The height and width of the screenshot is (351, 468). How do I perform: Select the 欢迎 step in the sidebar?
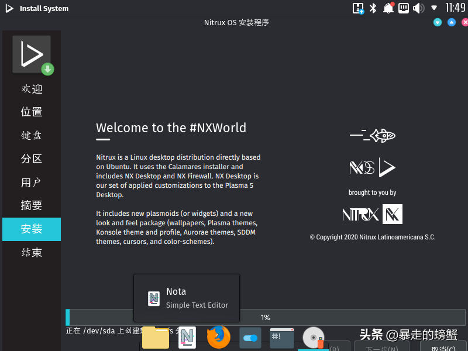(32, 88)
